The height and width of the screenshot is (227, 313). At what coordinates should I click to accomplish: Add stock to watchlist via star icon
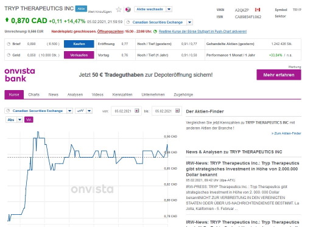coord(119,9)
